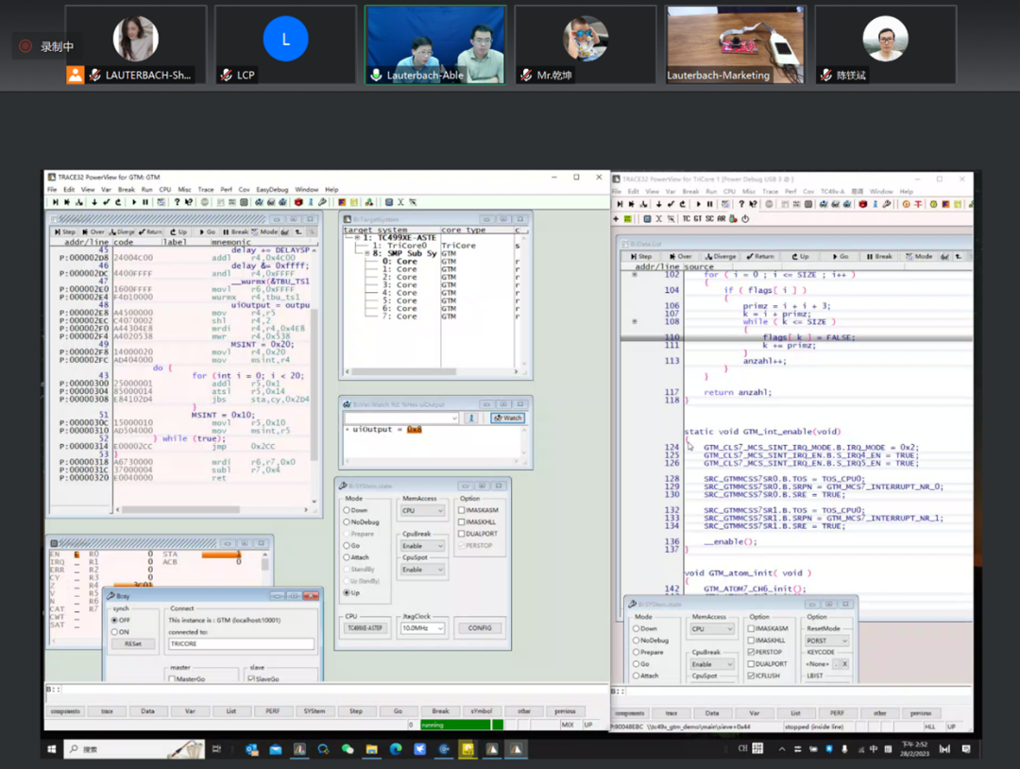The height and width of the screenshot is (769, 1020).
Task: Click the help question mark icon in GTM toolbar
Action: coord(178,202)
